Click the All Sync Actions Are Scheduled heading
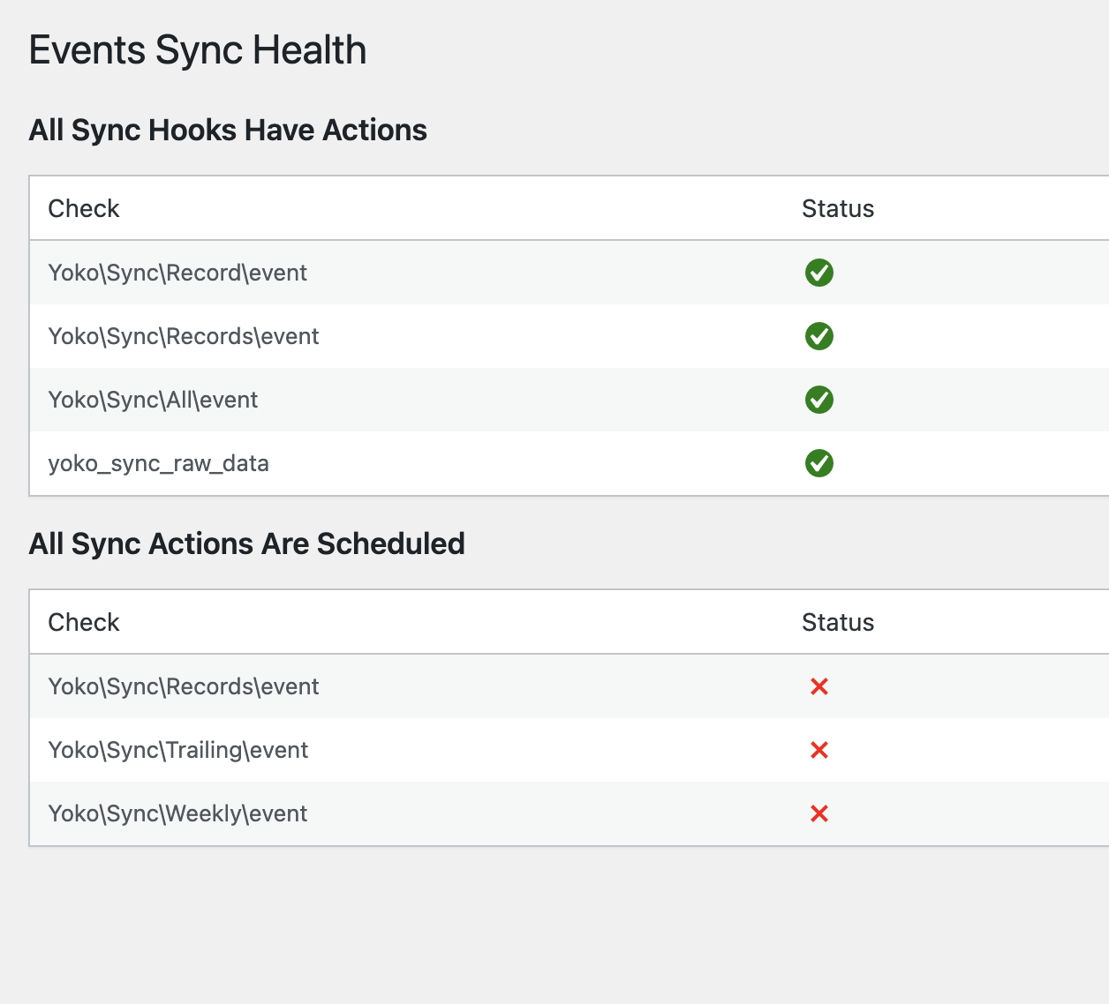 coord(246,544)
